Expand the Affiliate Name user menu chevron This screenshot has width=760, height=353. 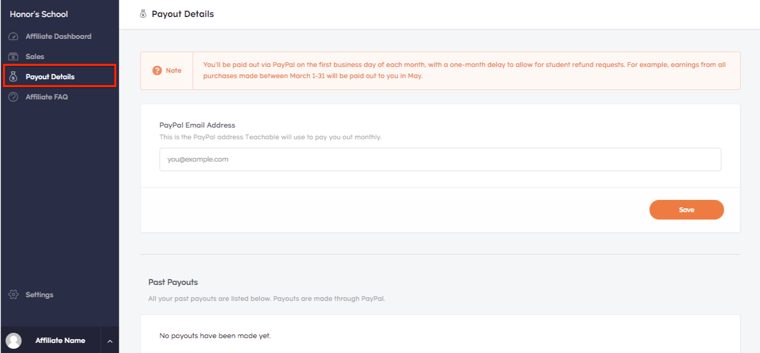click(x=110, y=341)
